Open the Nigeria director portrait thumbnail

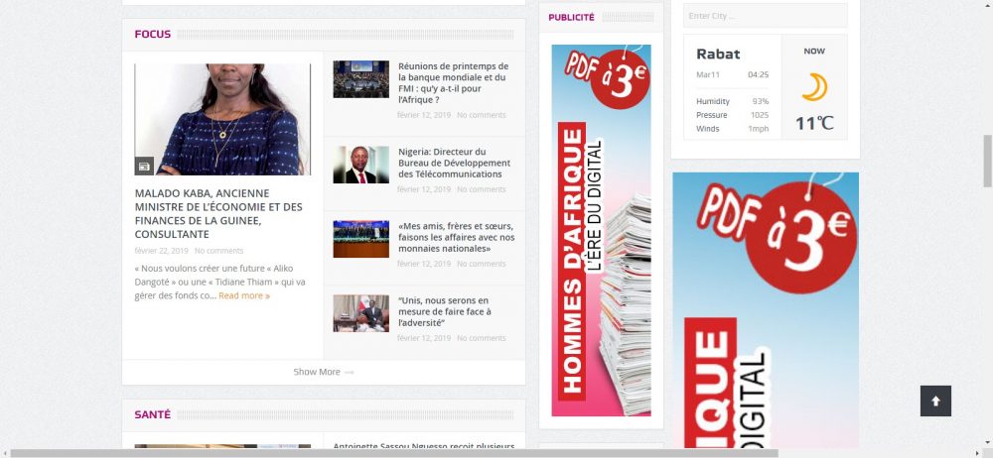pos(360,165)
